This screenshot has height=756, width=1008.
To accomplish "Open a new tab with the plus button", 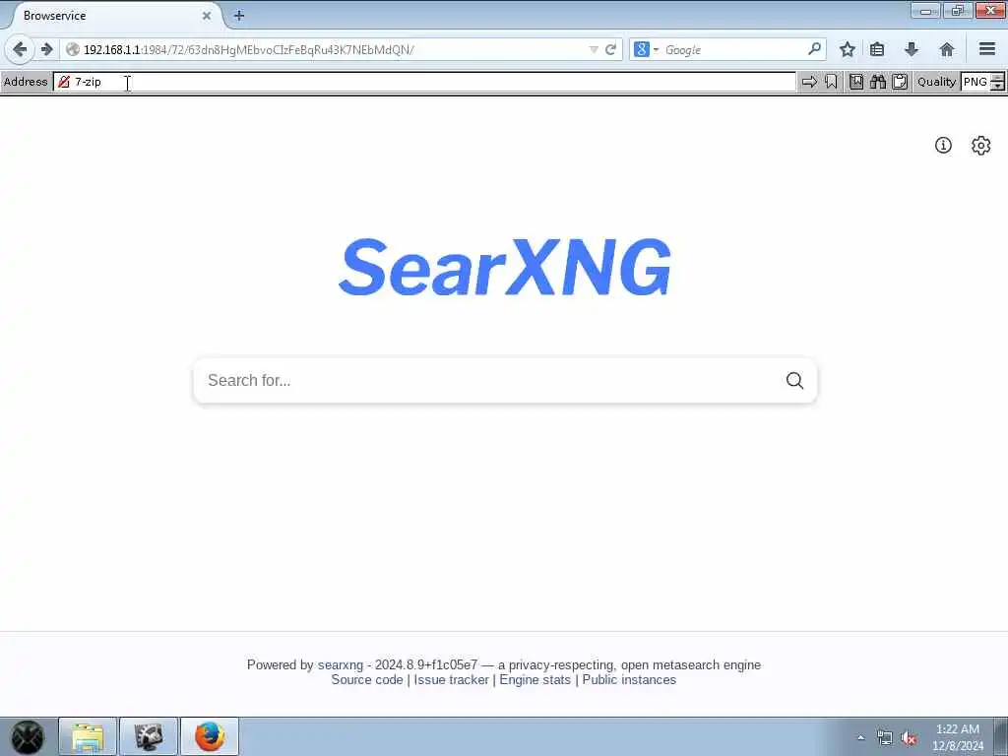I will pyautogui.click(x=238, y=16).
